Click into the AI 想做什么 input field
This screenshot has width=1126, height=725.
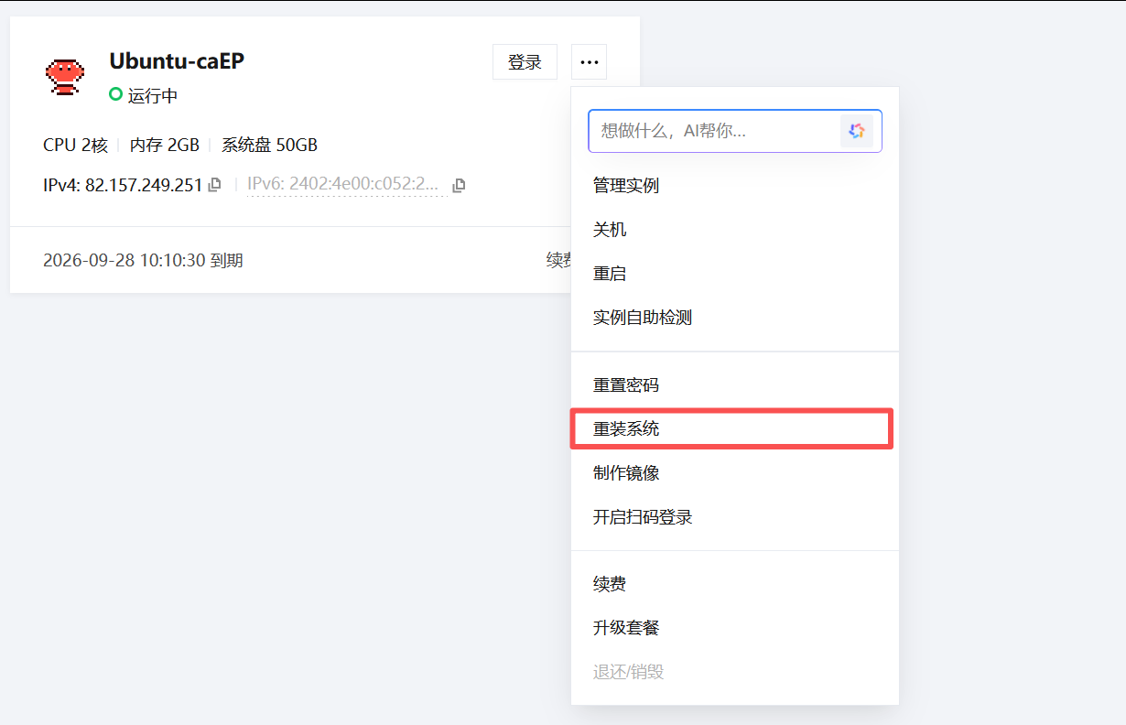712,131
